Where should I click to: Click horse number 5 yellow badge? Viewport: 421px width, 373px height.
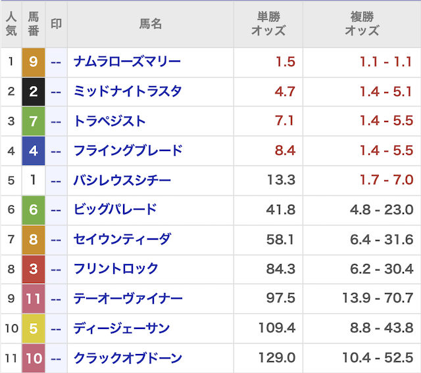click(34, 328)
